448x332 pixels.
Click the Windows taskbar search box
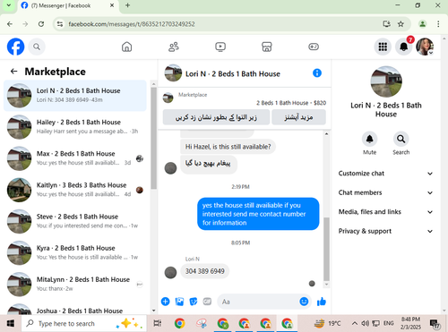coord(84,323)
